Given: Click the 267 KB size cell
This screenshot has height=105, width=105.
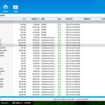Looking at the screenshot, I should [23, 48].
